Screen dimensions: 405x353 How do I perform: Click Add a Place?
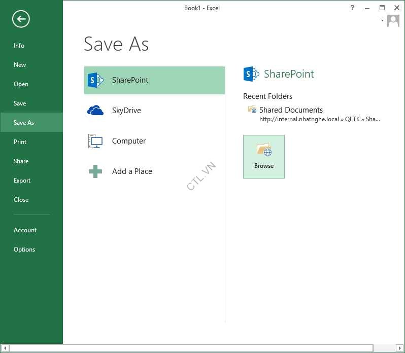tap(154, 171)
